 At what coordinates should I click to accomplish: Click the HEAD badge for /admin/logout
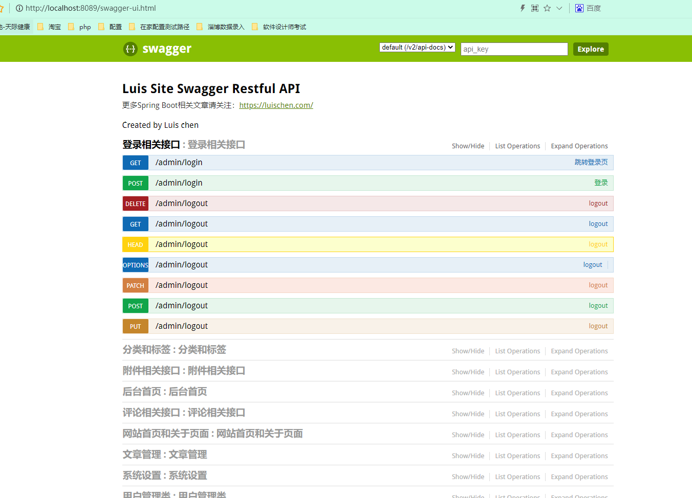coord(136,244)
